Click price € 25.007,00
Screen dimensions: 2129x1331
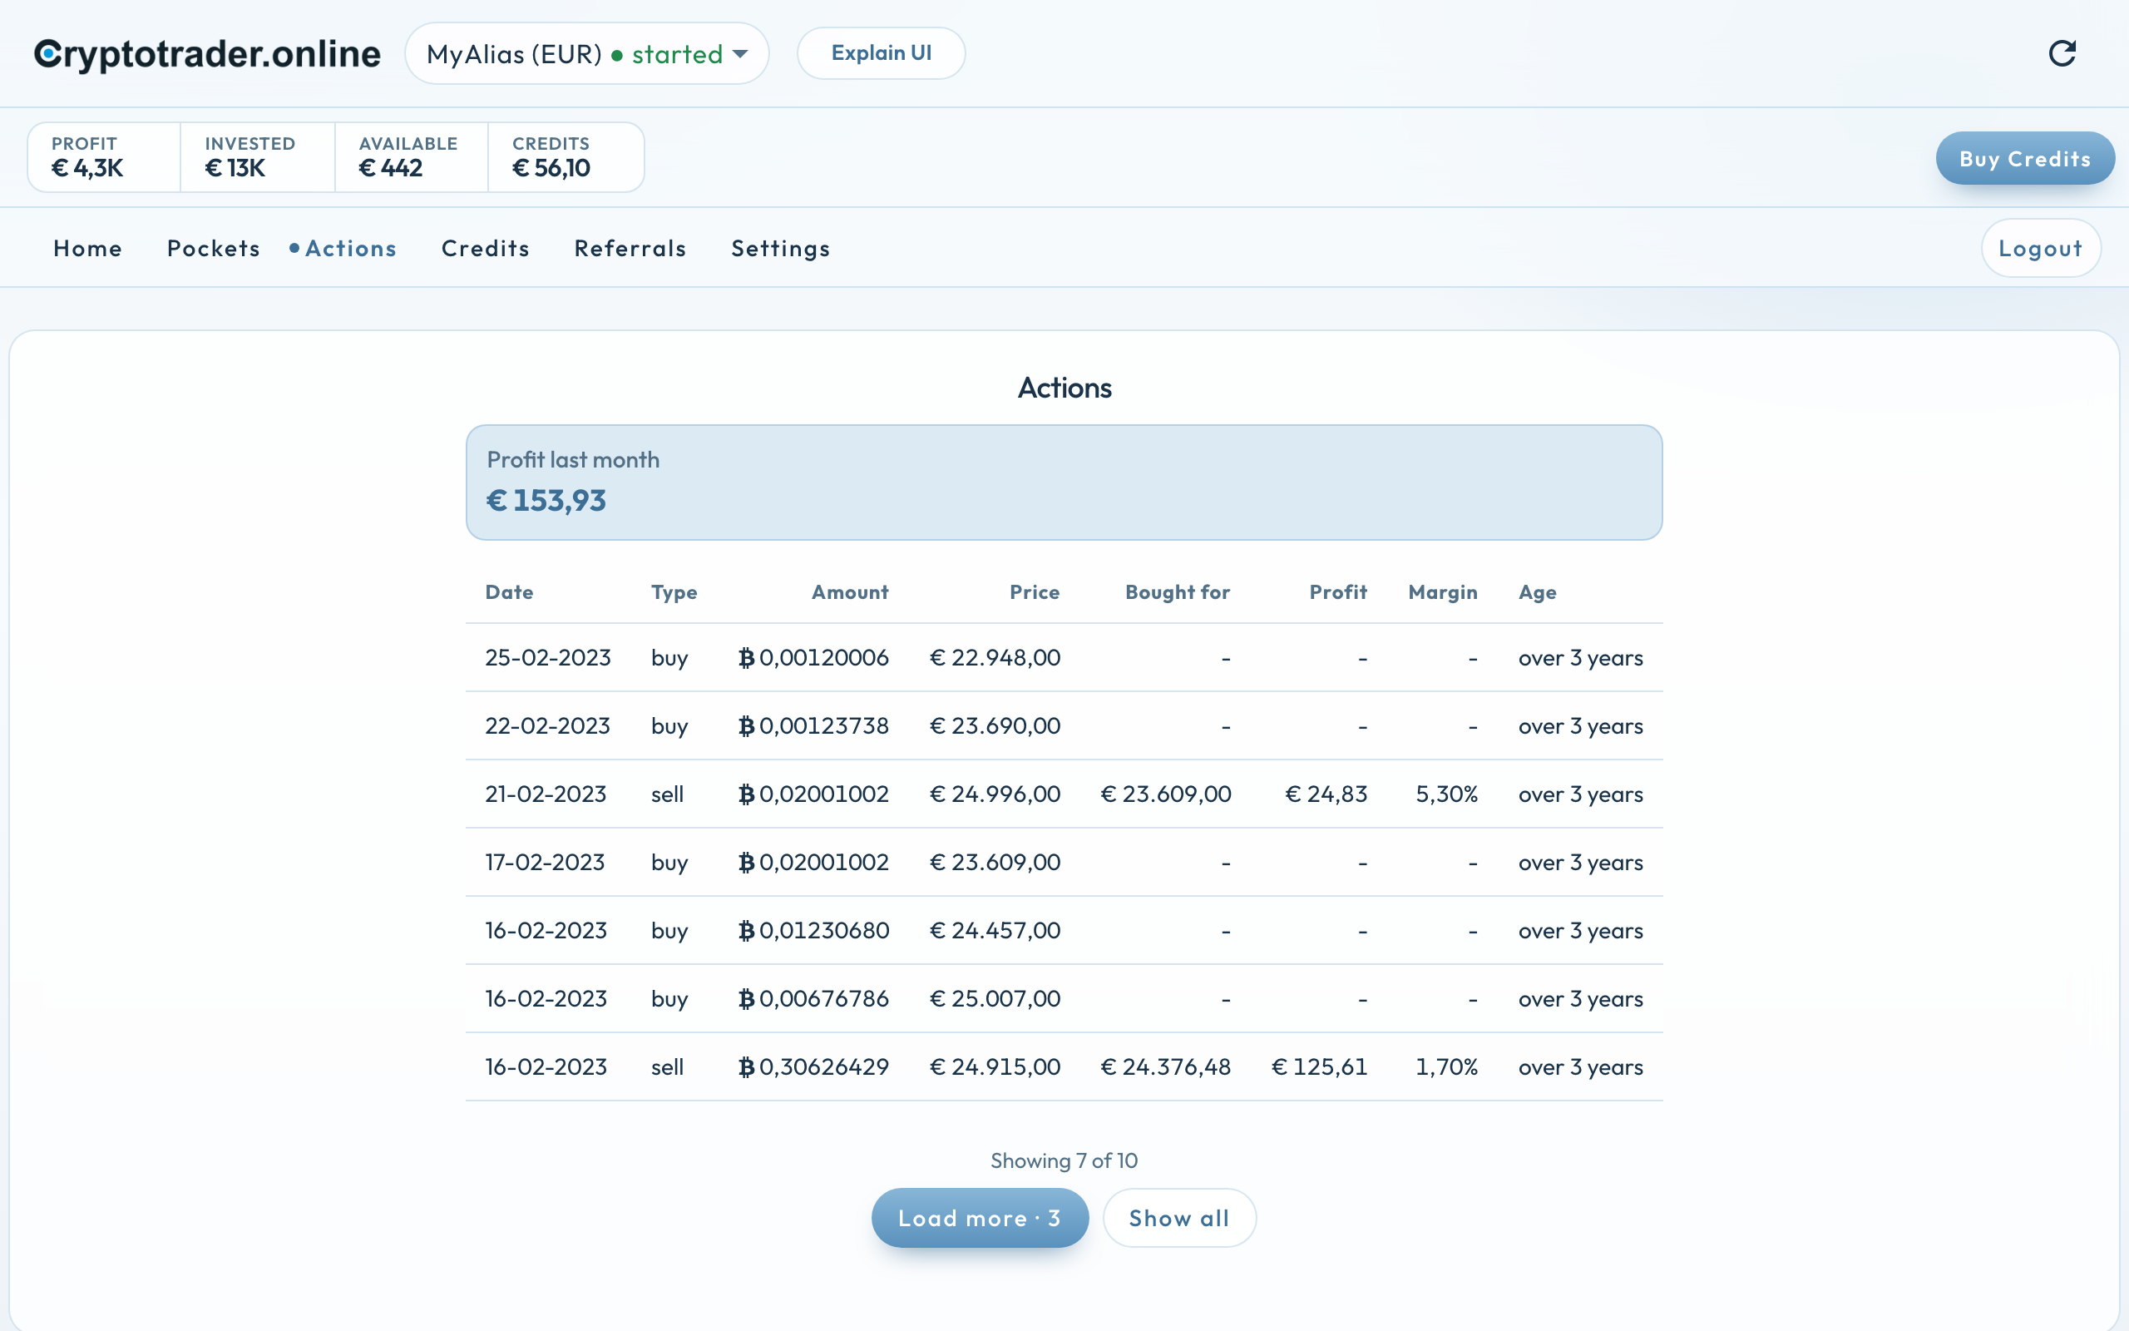click(x=995, y=999)
